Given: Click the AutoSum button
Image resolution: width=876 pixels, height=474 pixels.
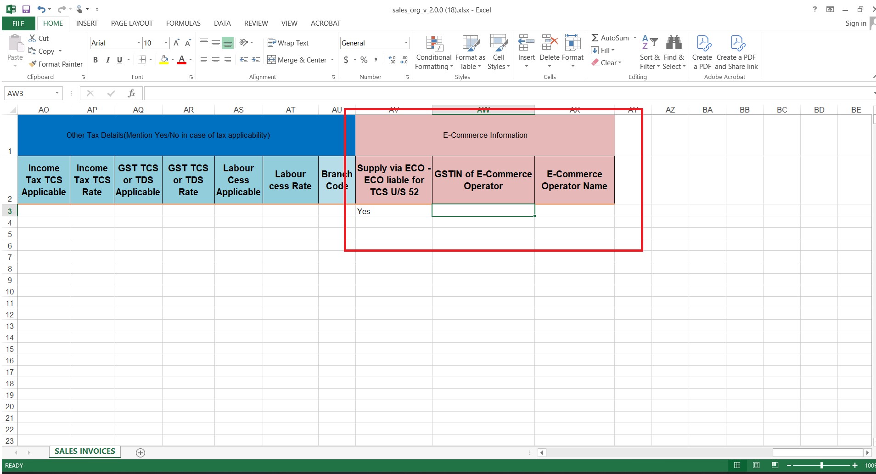Looking at the screenshot, I should coord(610,38).
